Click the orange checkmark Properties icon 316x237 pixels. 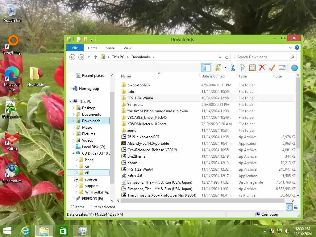272,68
